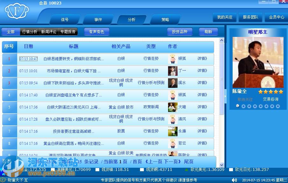Click the 日期 column header
Screen dimensions: 288x183
tap(28, 46)
